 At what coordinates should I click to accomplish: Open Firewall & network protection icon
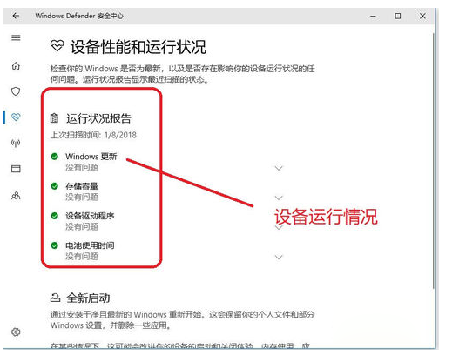[x=16, y=143]
